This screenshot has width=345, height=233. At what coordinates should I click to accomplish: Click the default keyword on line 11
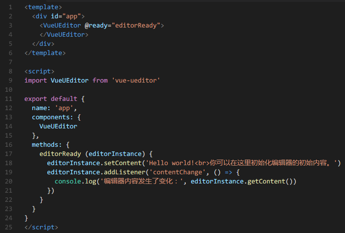coord(64,99)
